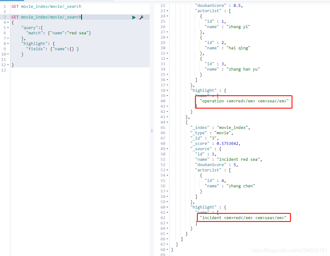Click the "_index" : "movie_index" line
This screenshot has width=330, height=256.
pyautogui.click(x=220, y=128)
